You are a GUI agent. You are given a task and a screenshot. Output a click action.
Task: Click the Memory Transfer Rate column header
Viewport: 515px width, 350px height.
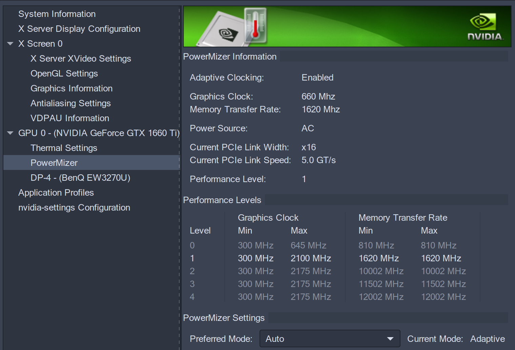(403, 218)
